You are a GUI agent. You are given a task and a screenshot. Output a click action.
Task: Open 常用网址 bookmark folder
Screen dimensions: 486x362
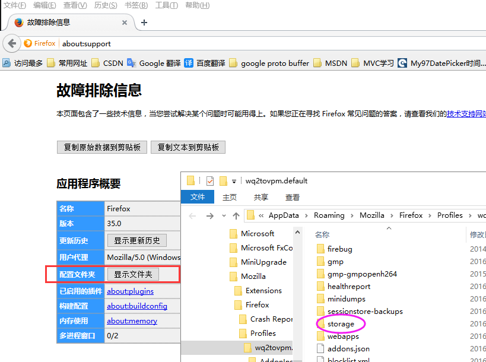point(67,63)
